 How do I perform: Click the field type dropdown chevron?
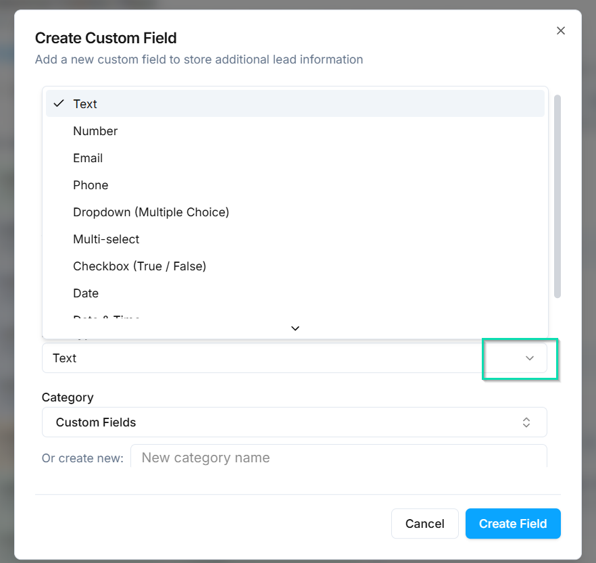pyautogui.click(x=530, y=358)
